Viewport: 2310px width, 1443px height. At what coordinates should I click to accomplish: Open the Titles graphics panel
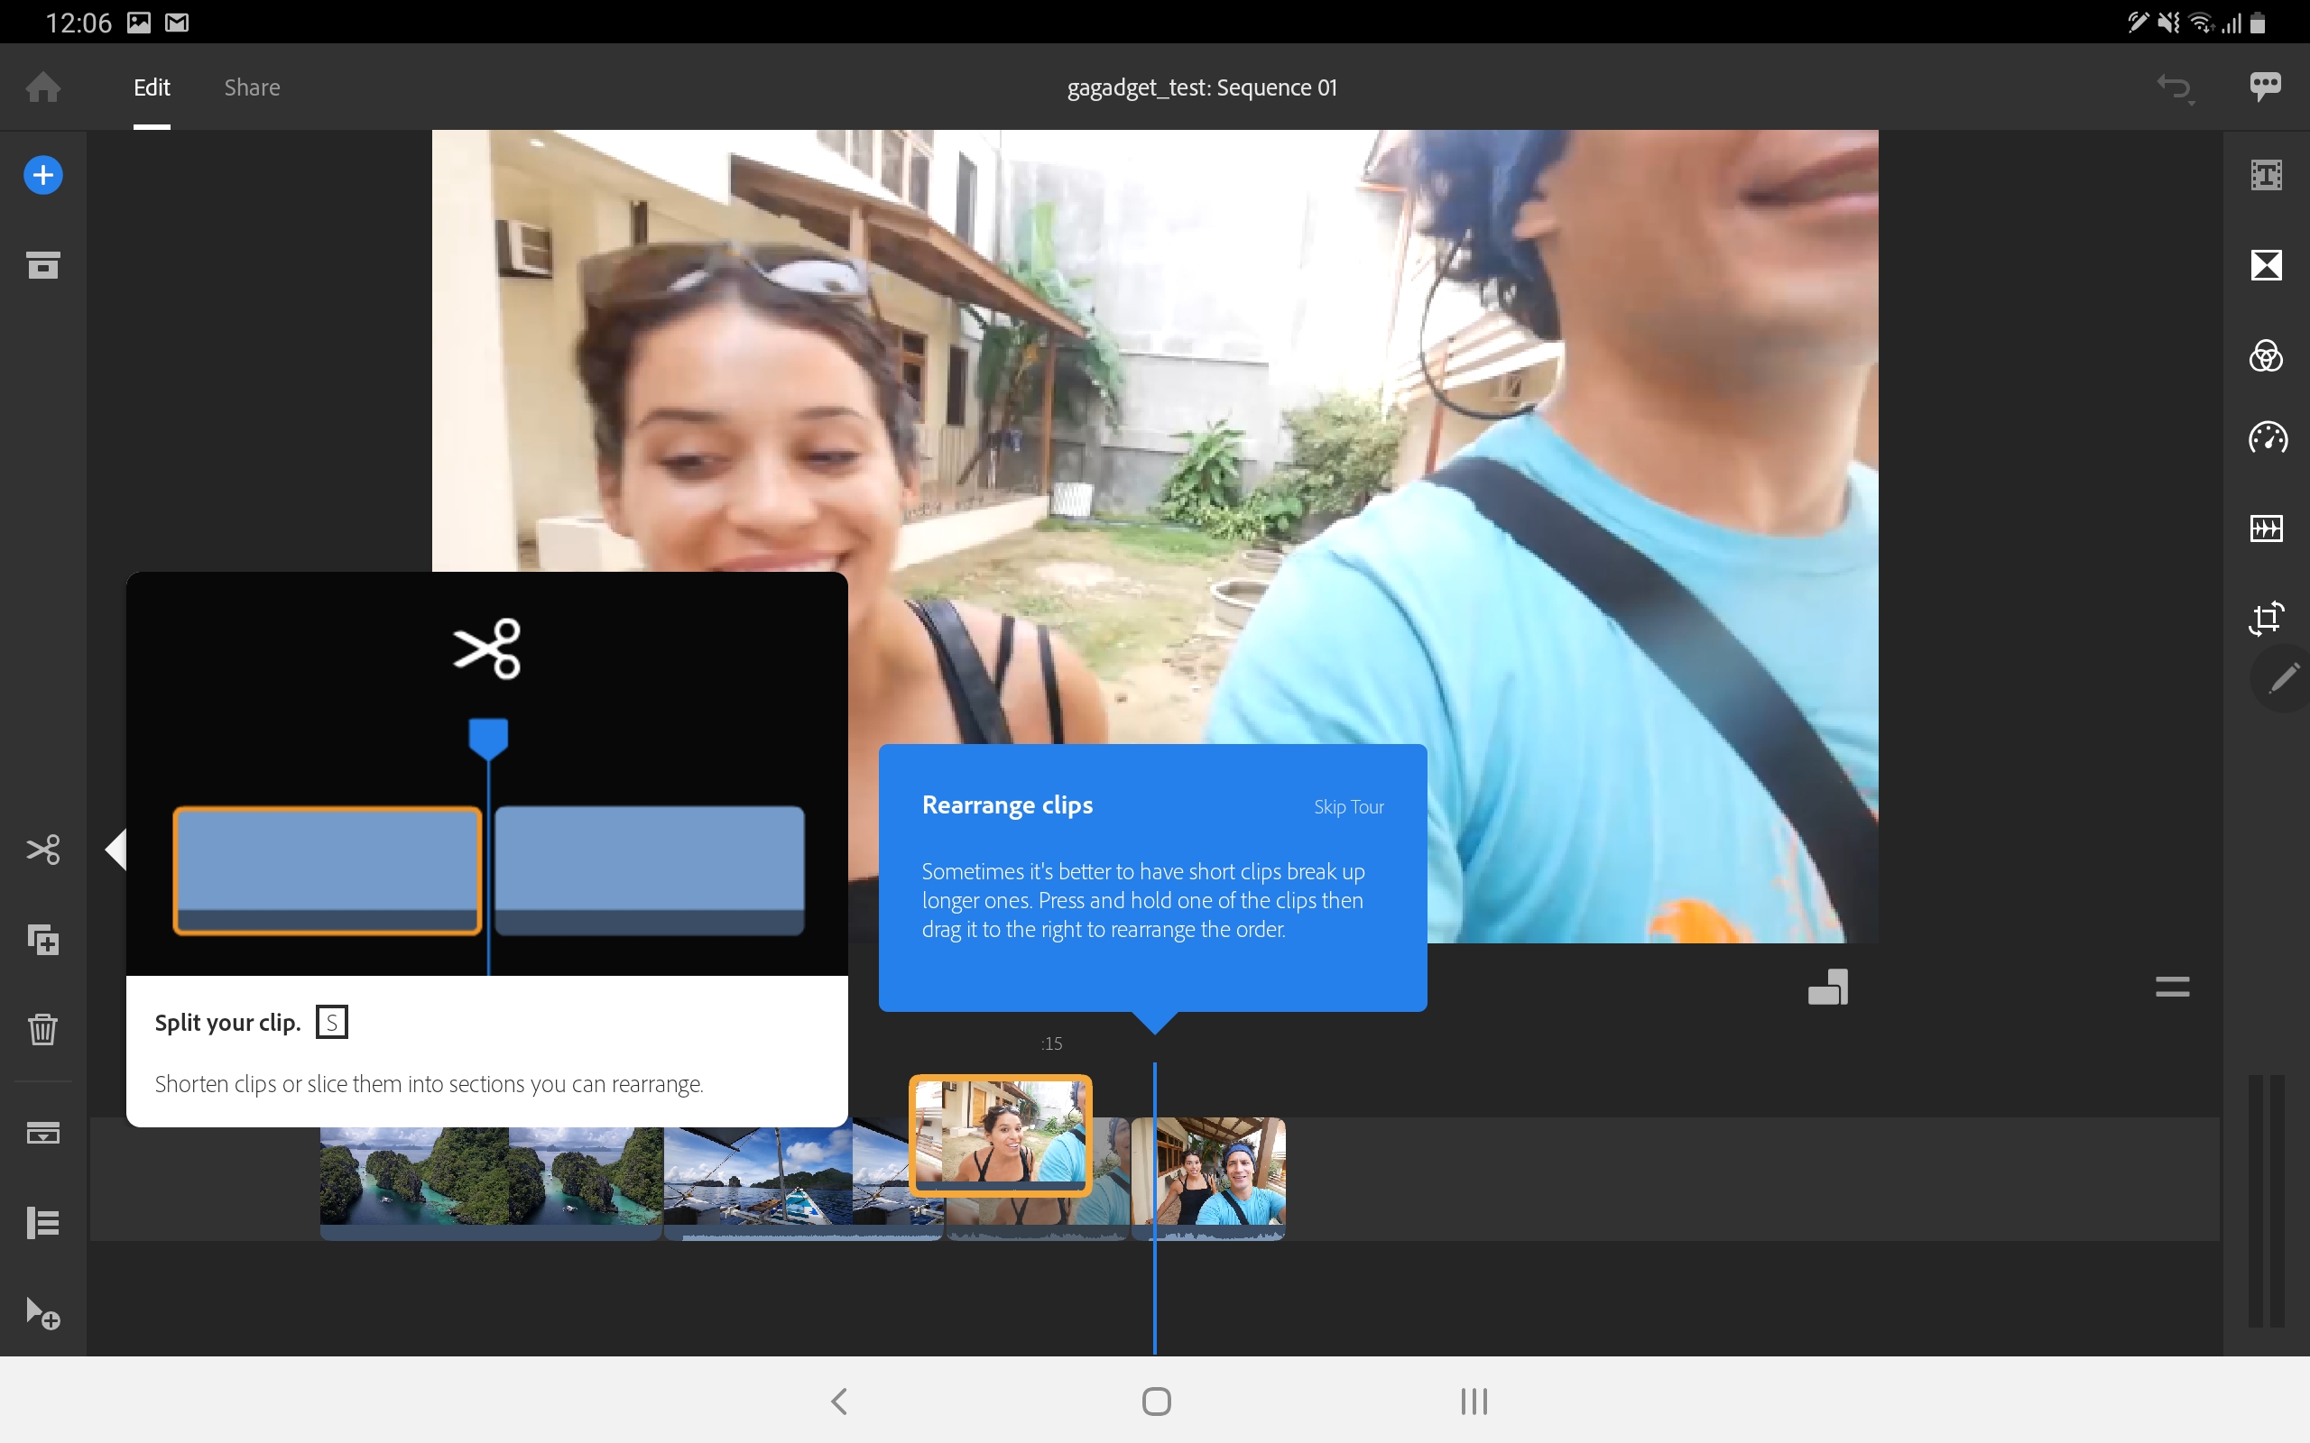[x=2266, y=176]
